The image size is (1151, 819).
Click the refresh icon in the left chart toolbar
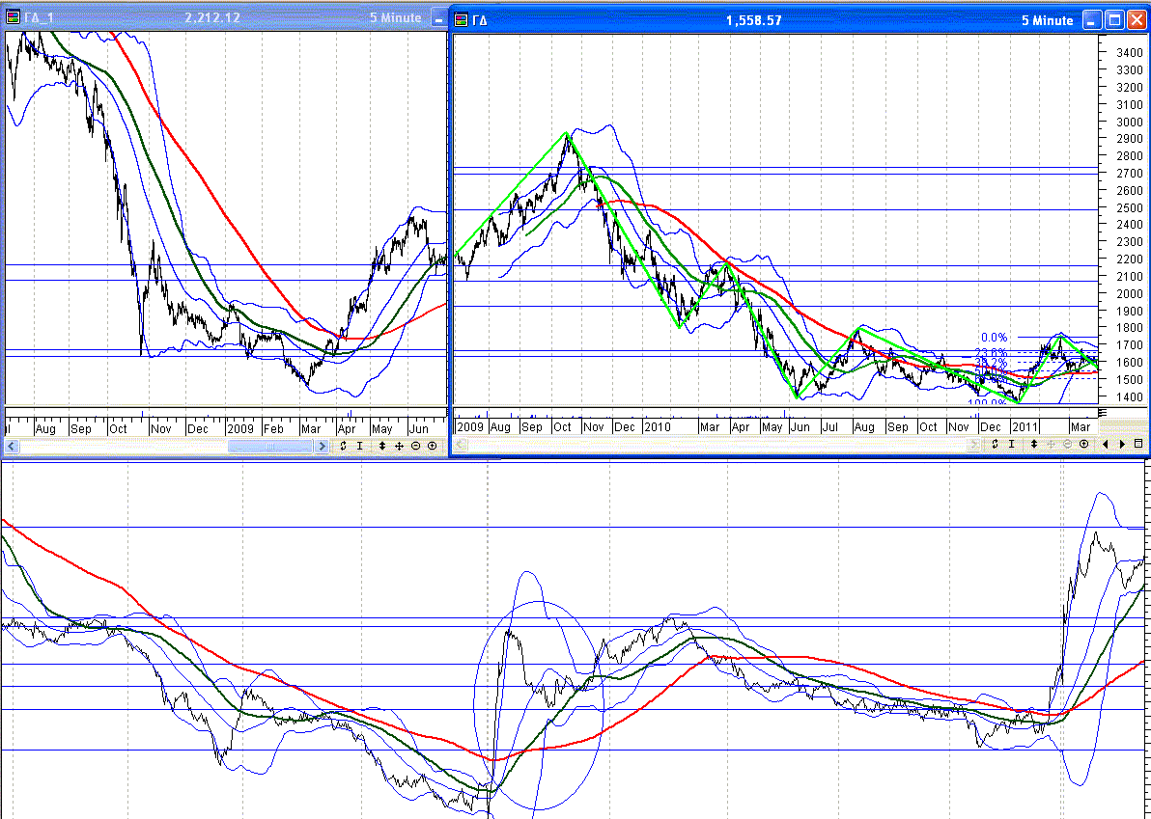click(343, 446)
